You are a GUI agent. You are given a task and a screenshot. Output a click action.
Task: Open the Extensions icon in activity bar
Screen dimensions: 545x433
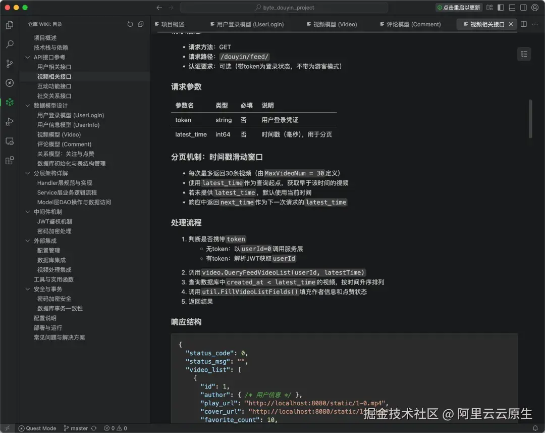click(10, 160)
